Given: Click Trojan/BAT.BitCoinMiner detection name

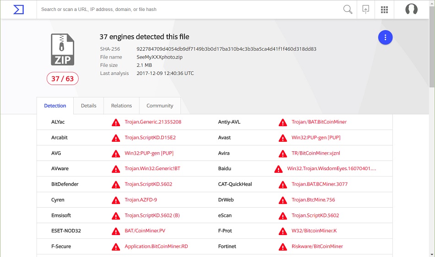Looking at the screenshot, I should coord(319,122).
